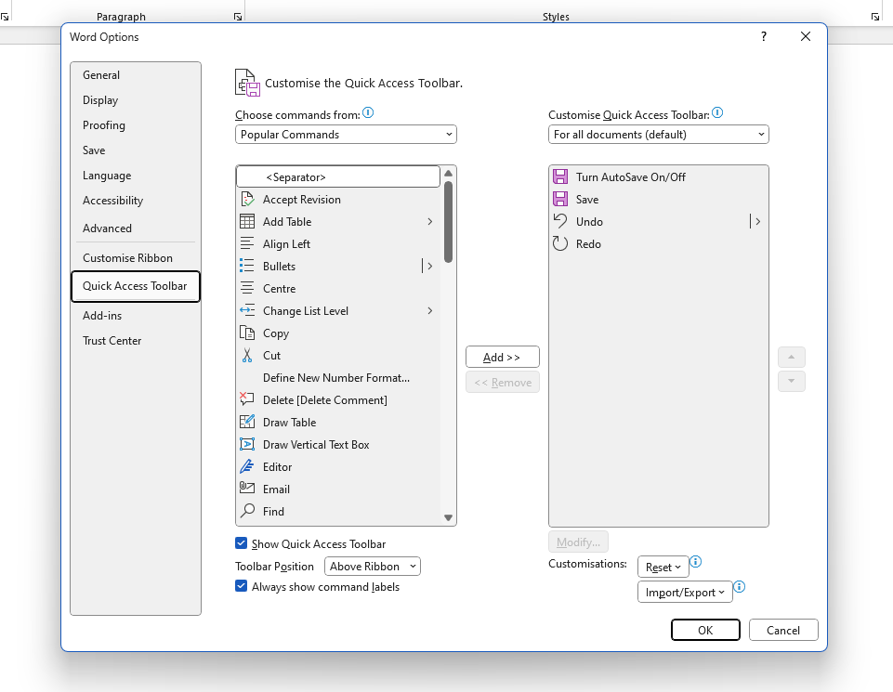Viewport: 893px width, 692px height.
Task: Toggle Show Quick Access Toolbar checkbox
Action: click(241, 543)
